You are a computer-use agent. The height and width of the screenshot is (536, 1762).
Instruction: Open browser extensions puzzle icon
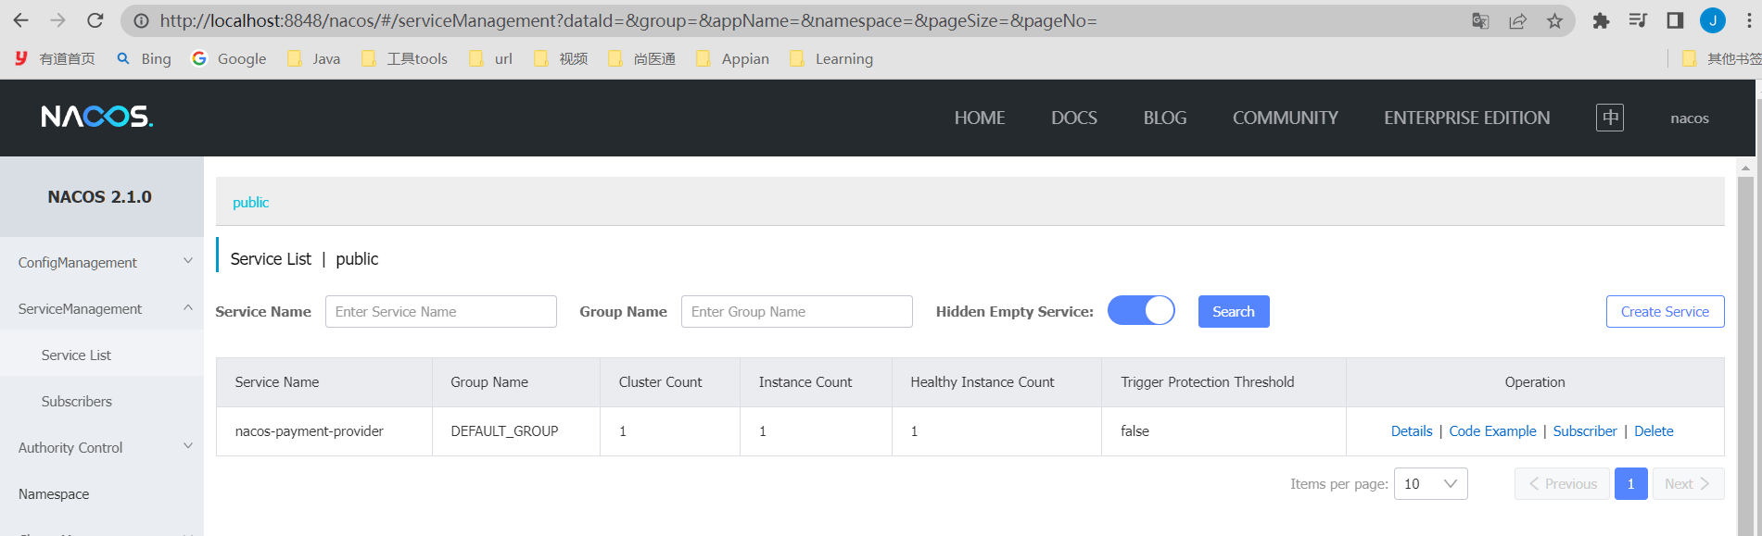(1601, 20)
